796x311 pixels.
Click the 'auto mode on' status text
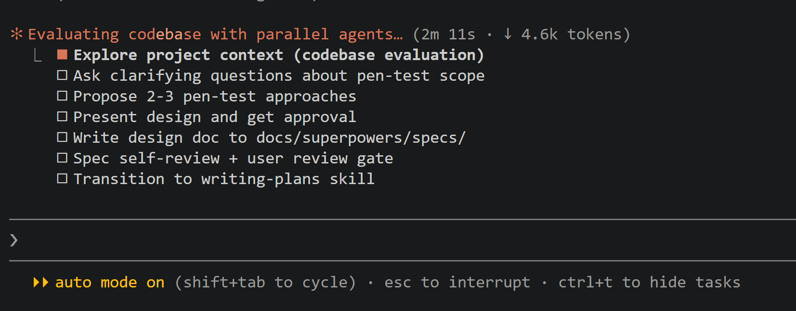coord(110,282)
